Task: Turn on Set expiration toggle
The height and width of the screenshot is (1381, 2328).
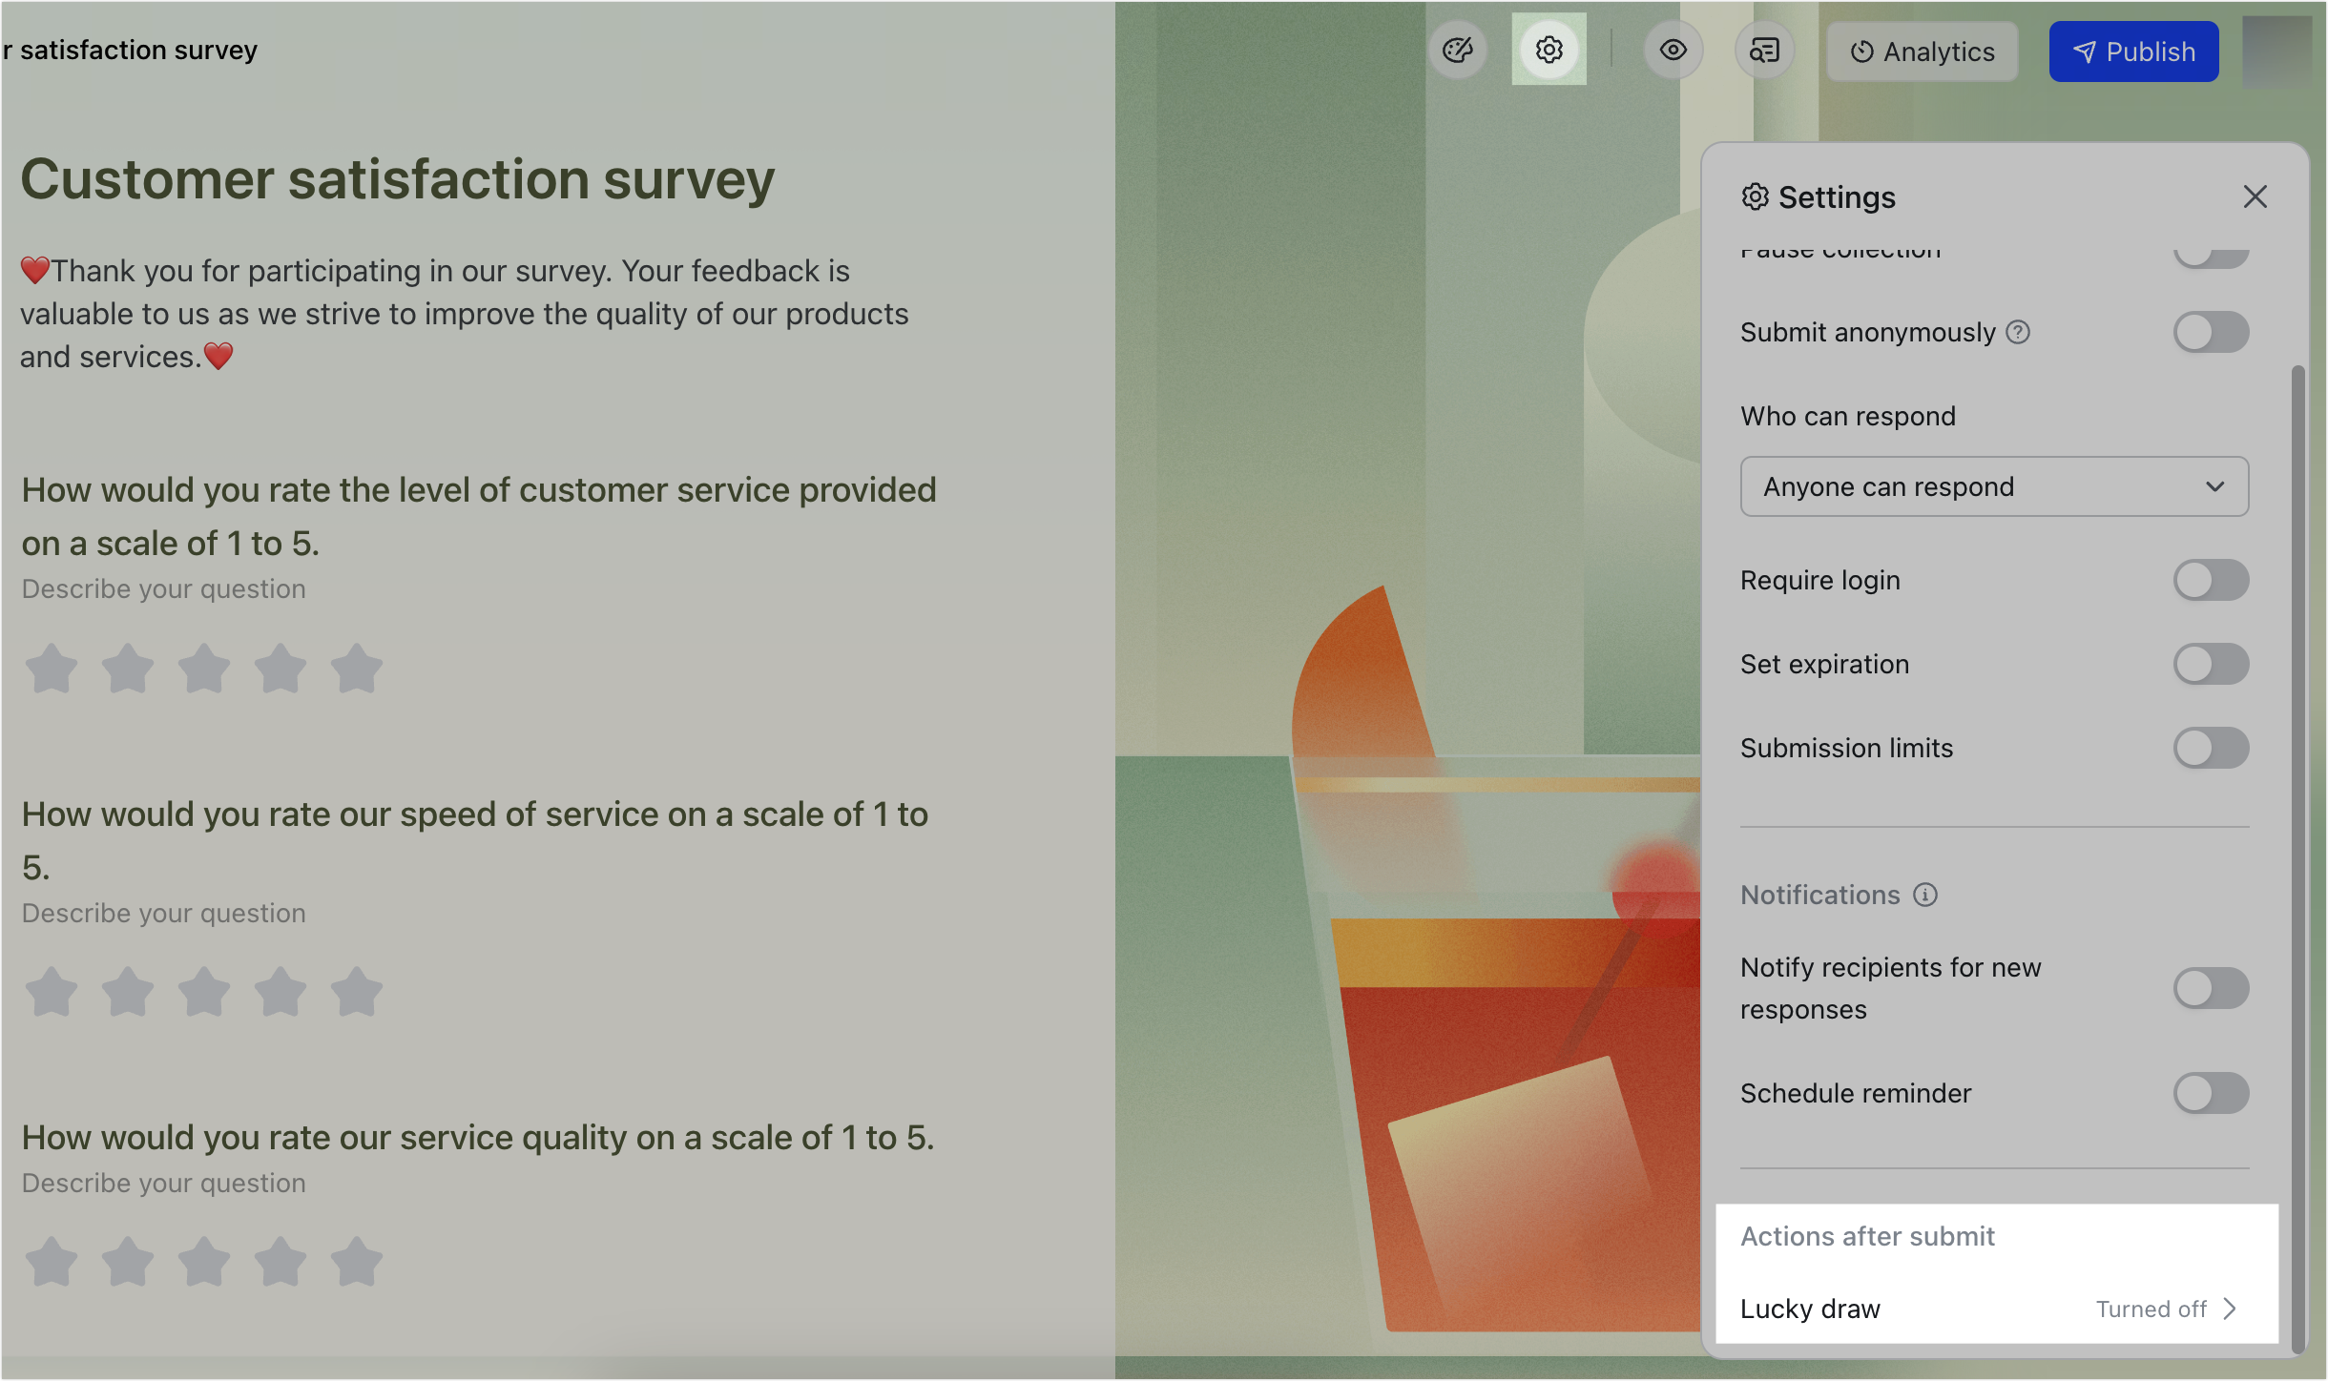Action: point(2211,664)
